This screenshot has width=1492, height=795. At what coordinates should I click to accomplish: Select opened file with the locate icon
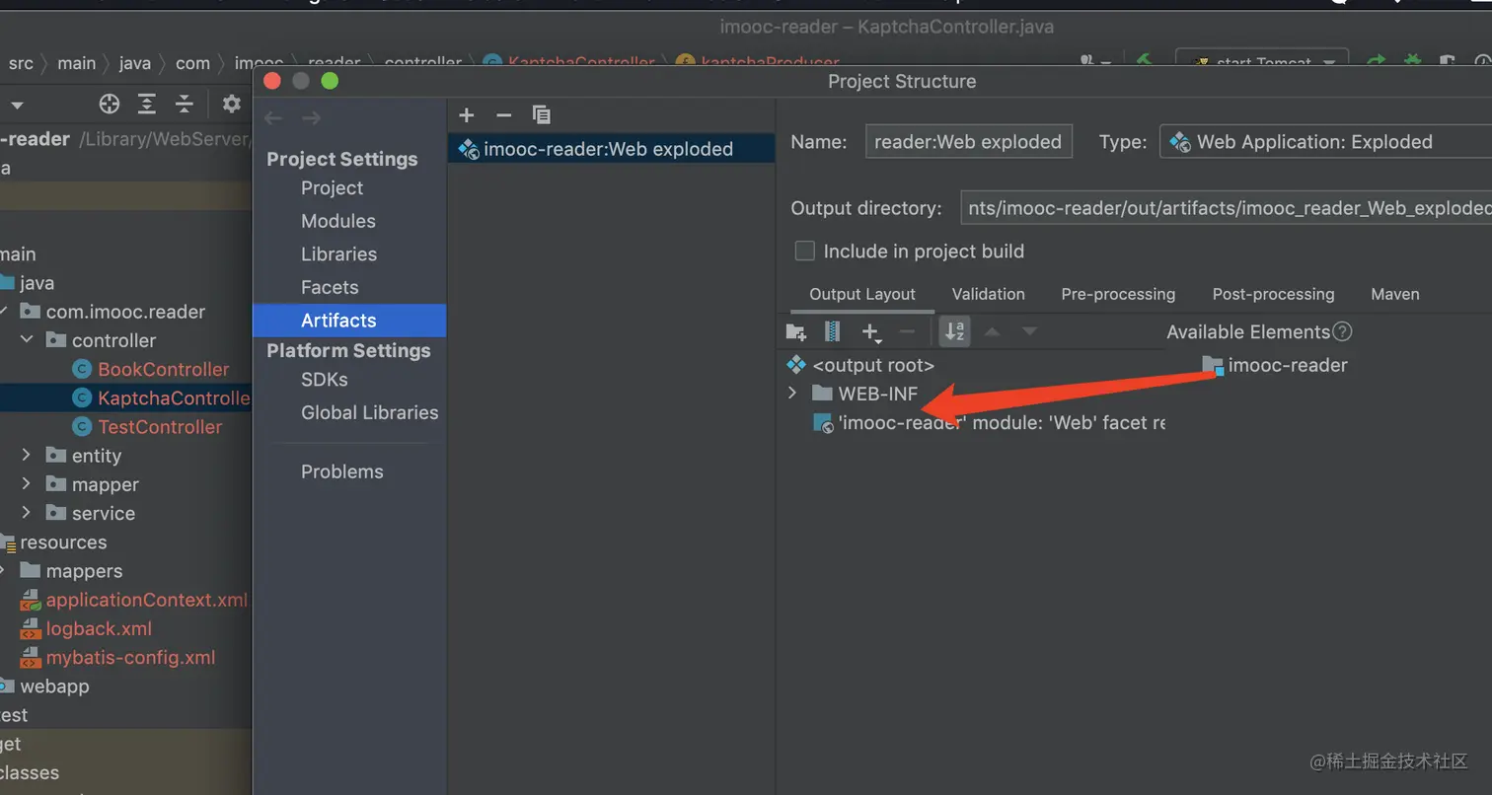tap(110, 104)
